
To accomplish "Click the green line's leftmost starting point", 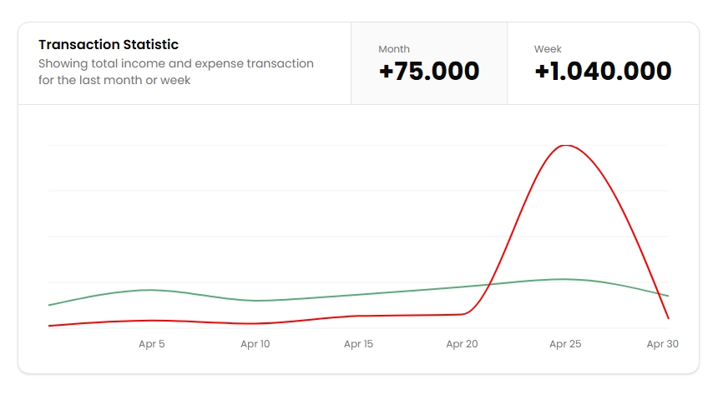I will pos(49,305).
